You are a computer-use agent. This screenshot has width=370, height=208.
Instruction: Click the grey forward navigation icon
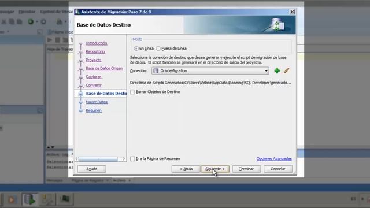coord(43,22)
